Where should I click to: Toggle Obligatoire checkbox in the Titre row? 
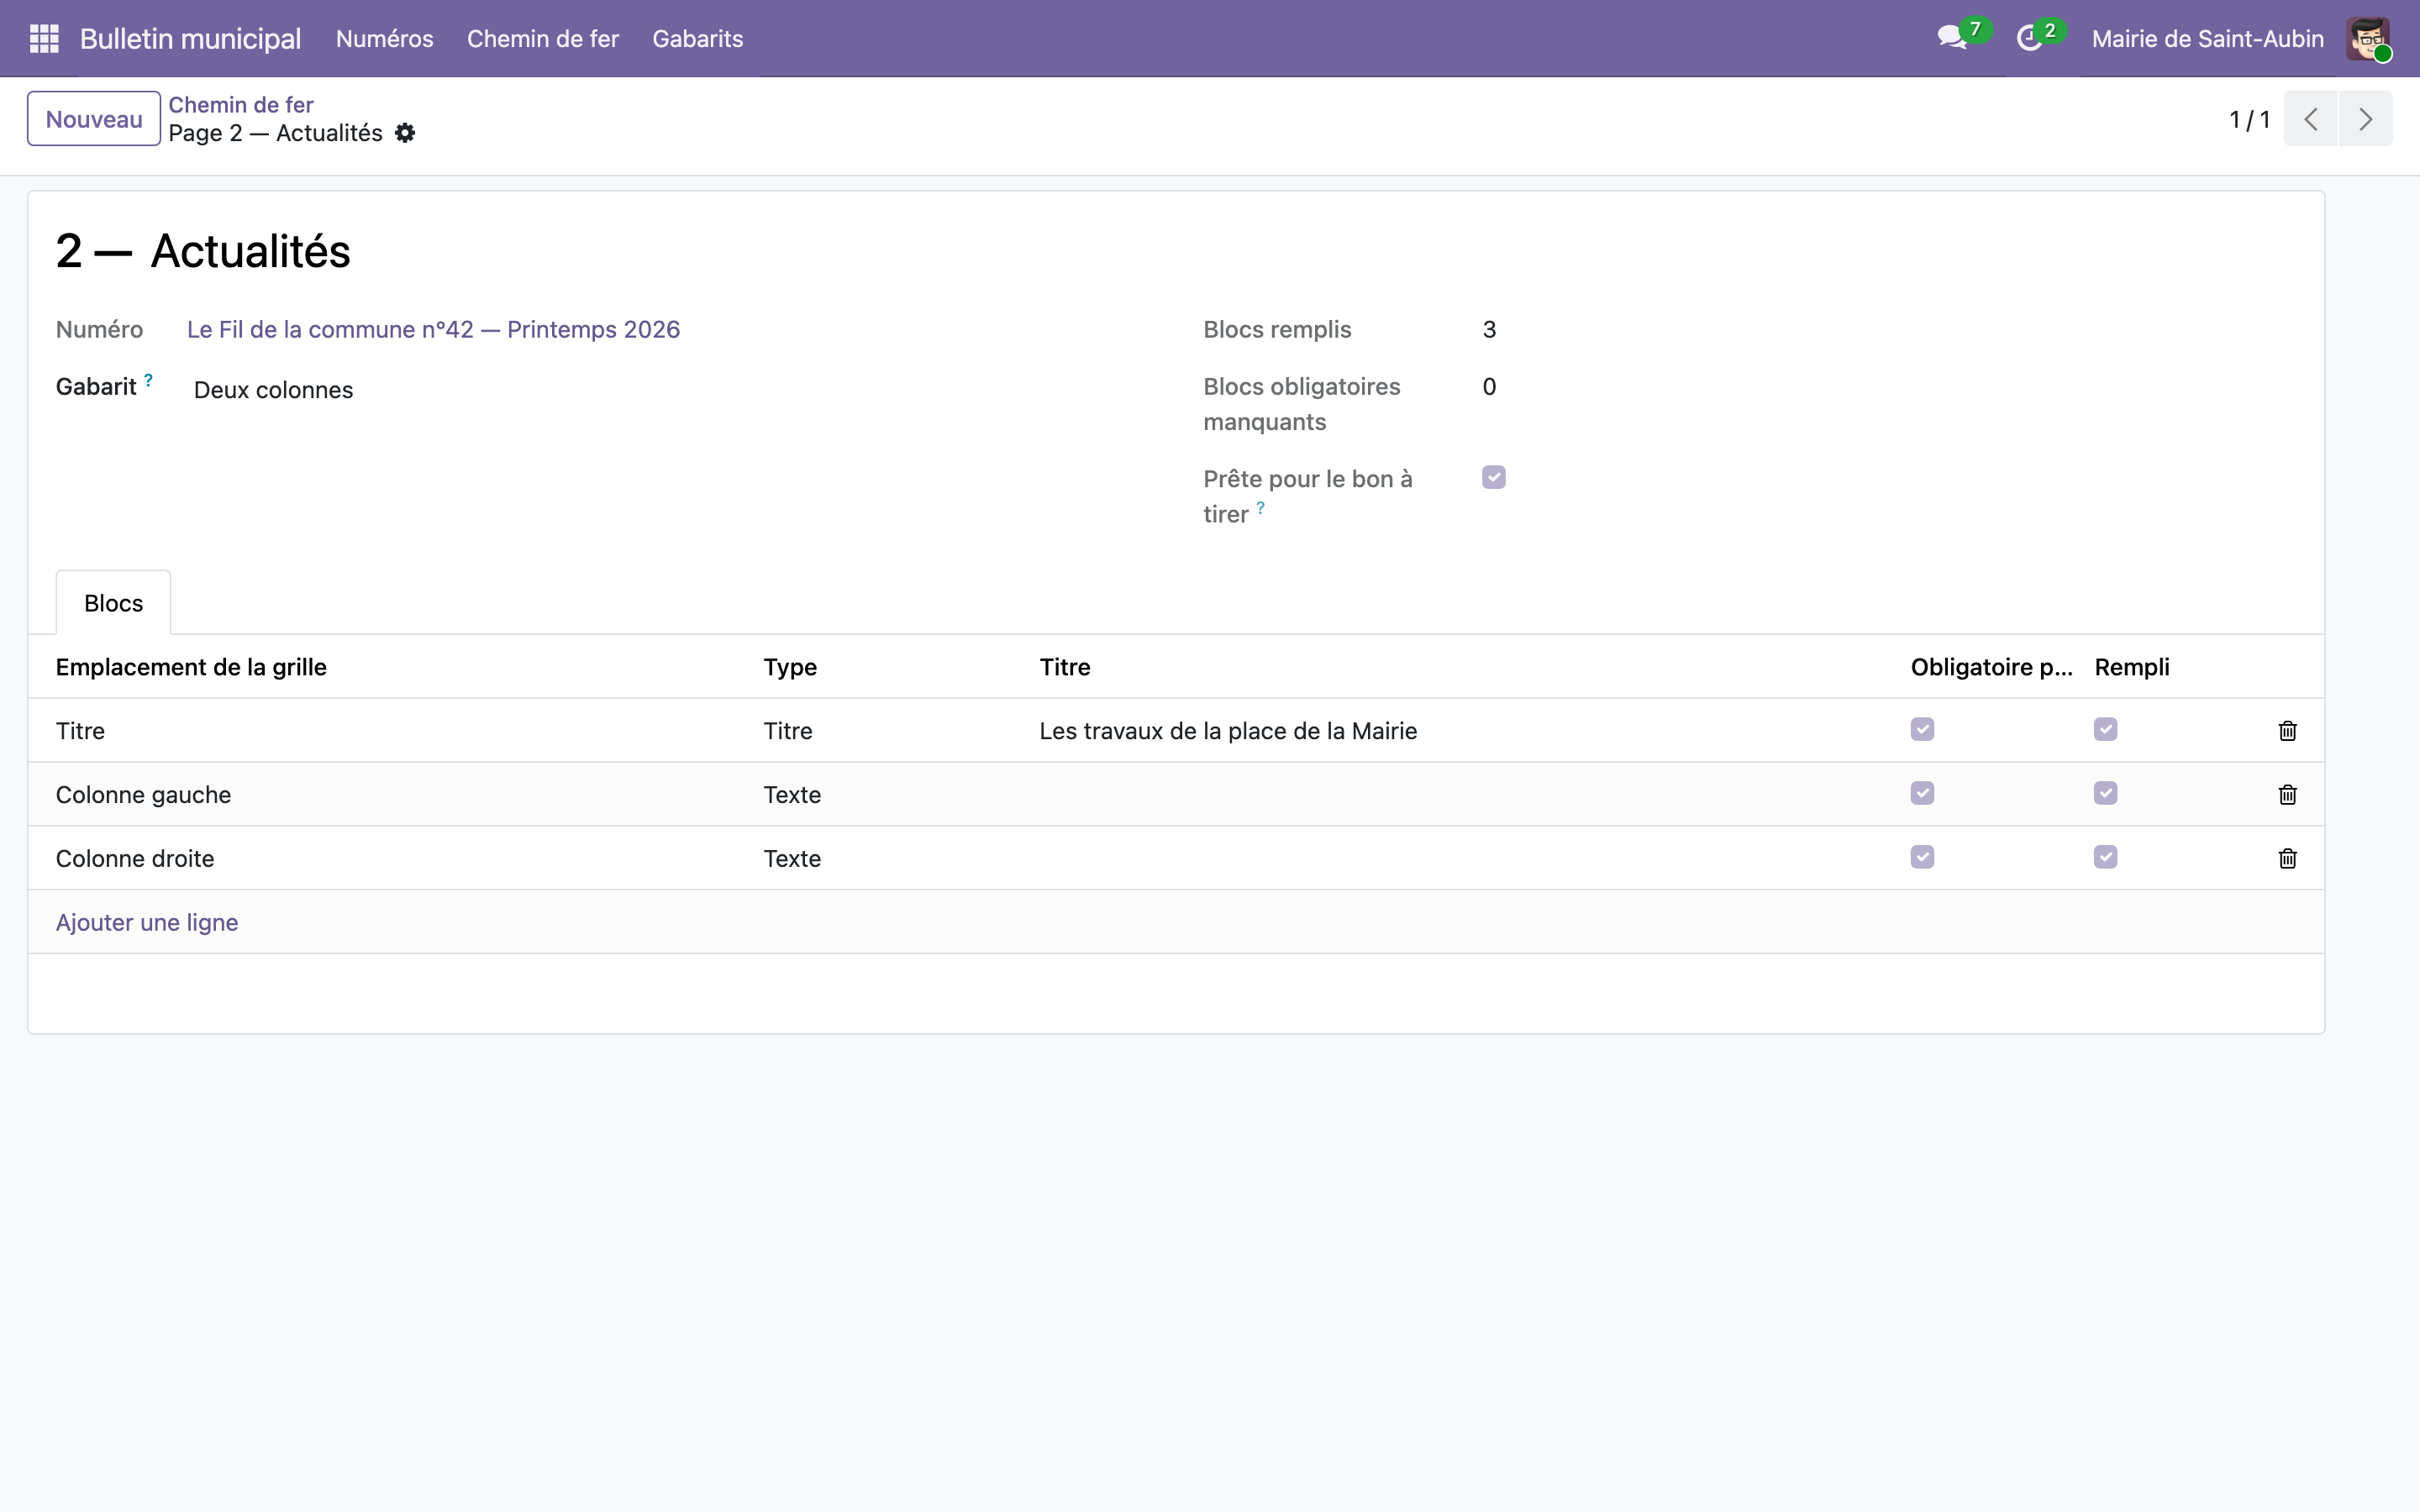pos(1922,729)
